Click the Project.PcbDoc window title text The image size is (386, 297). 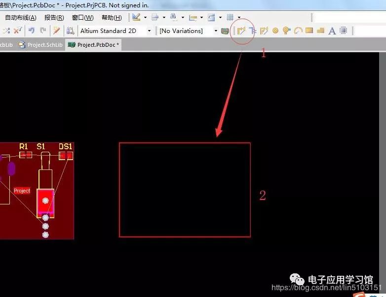click(x=74, y=5)
